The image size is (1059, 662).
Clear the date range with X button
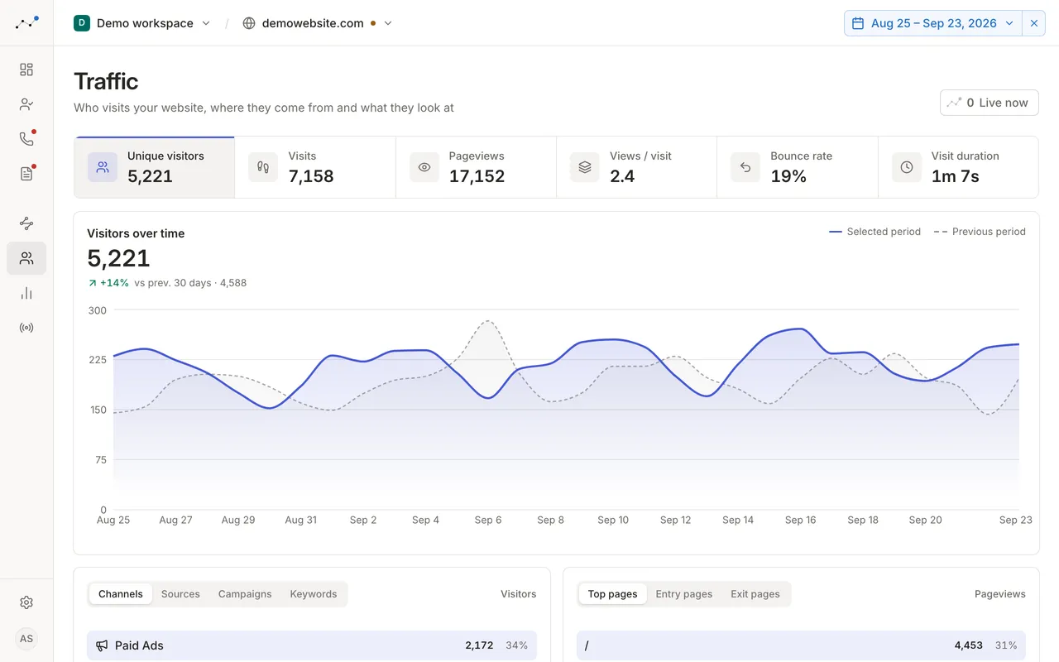[x=1034, y=23]
